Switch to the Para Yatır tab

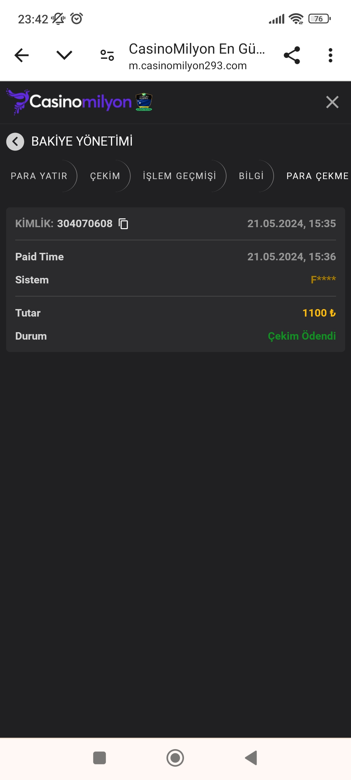click(x=39, y=176)
